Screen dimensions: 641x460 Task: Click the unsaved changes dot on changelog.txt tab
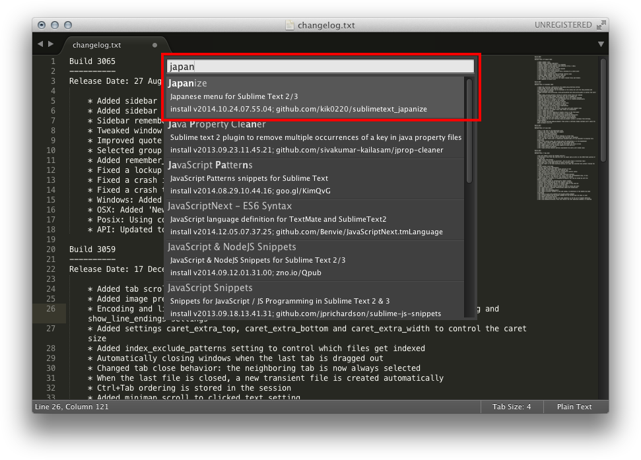pyautogui.click(x=154, y=45)
